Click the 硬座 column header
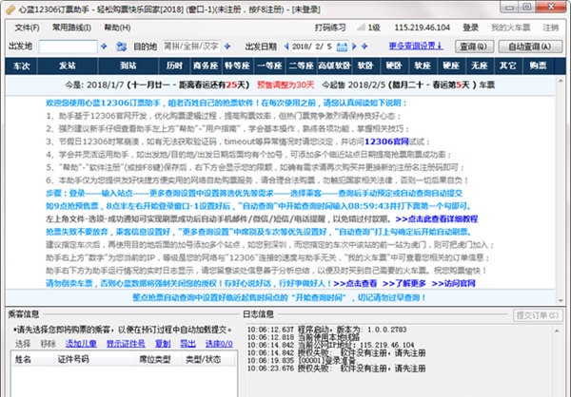 pos(451,66)
